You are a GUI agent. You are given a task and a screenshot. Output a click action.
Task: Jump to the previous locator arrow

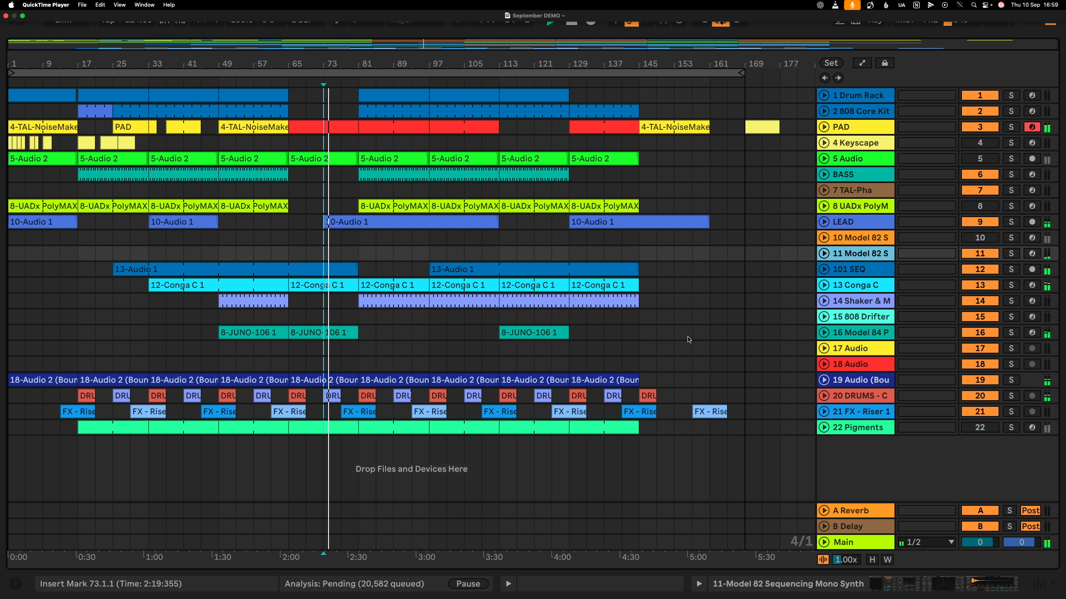[824, 78]
